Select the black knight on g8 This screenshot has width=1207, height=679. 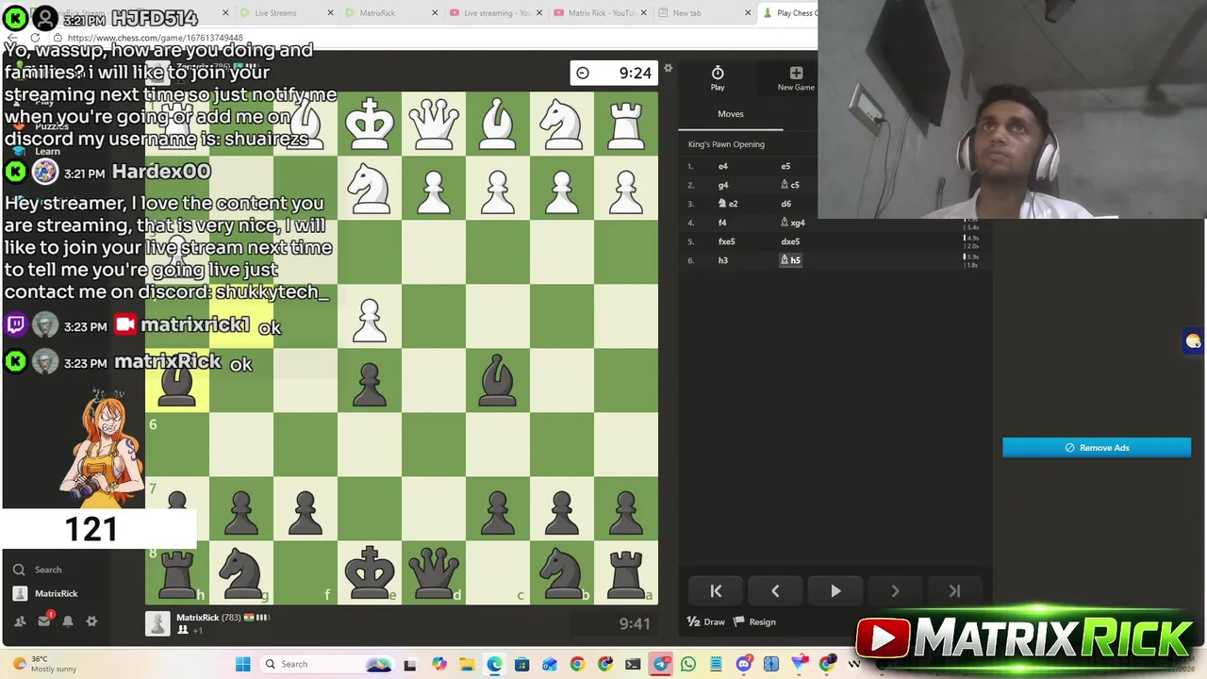pos(241,572)
